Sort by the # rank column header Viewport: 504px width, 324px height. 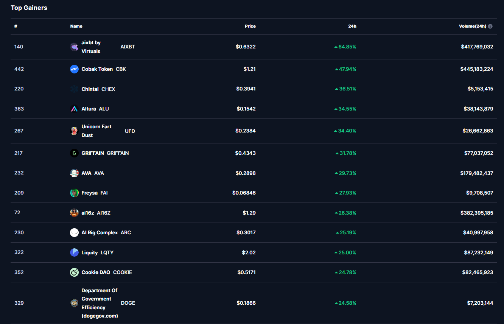pyautogui.click(x=16, y=26)
